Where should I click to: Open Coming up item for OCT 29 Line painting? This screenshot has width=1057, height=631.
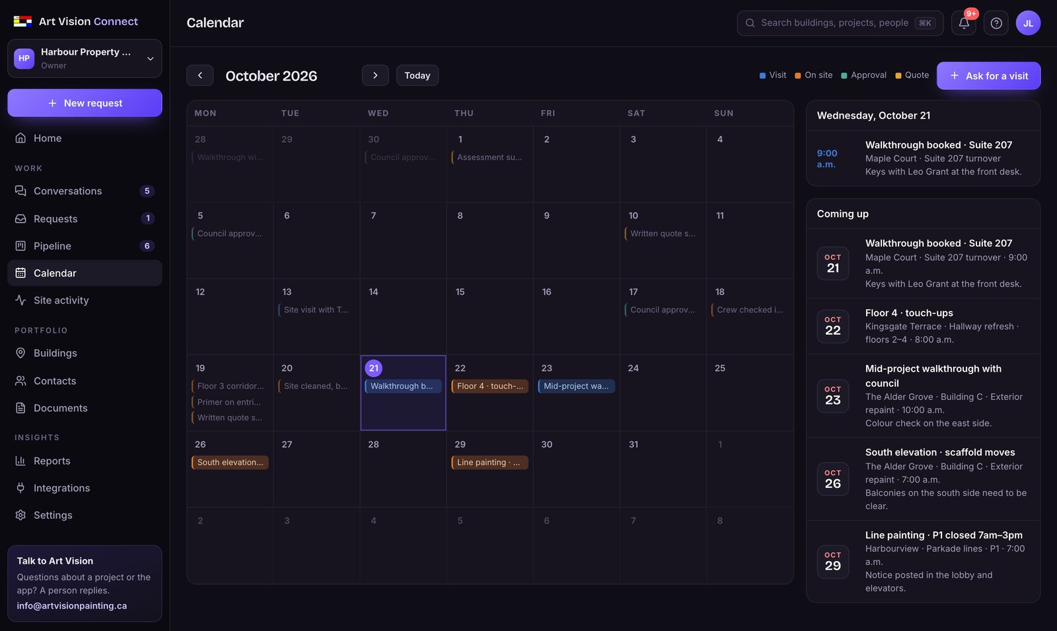coord(923,561)
